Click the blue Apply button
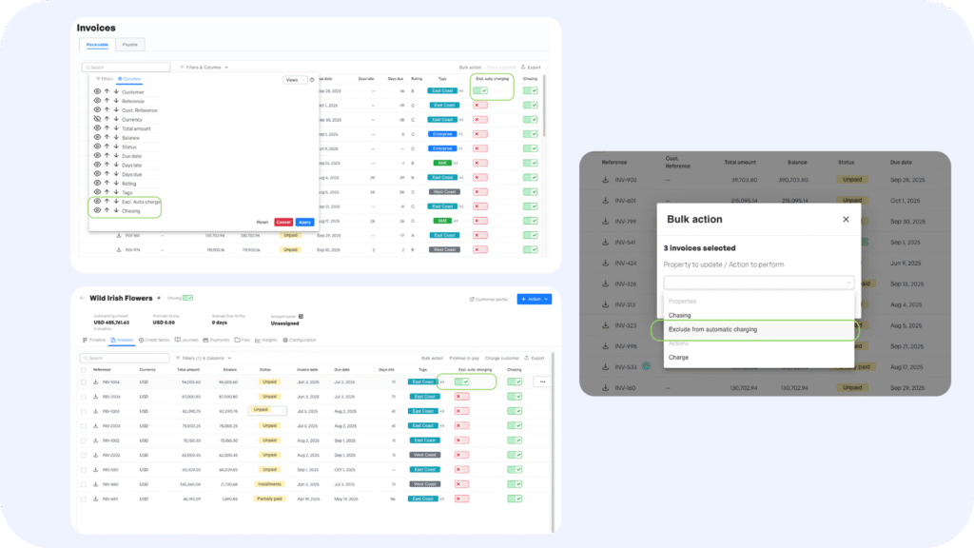Screen dimensions: 974x548 pos(303,222)
